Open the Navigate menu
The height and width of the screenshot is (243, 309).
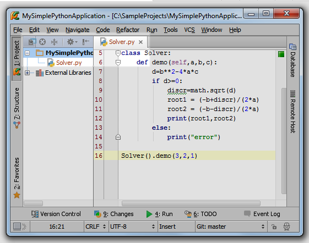point(78,30)
